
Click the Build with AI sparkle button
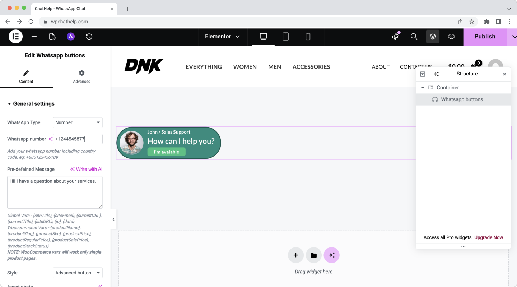coord(332,255)
